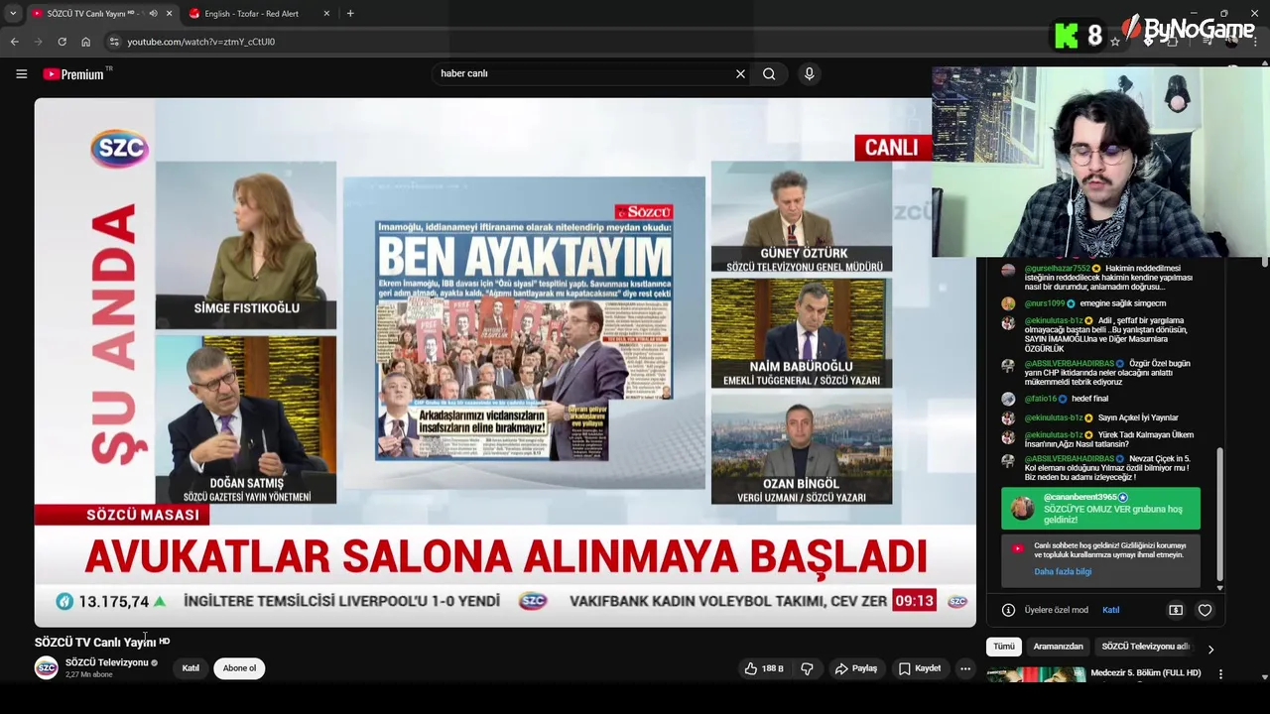Join channel with 'Katıl' button beside Abone ol

coord(190,668)
